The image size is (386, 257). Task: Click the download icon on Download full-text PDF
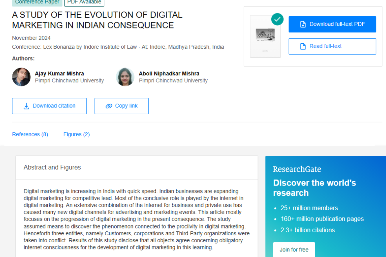[x=303, y=24]
